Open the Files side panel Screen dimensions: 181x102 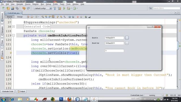click(2, 43)
